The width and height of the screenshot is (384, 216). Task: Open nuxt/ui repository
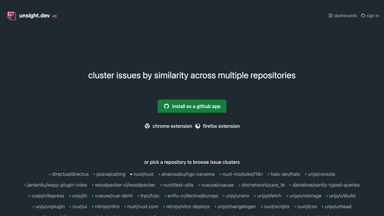pos(80,206)
